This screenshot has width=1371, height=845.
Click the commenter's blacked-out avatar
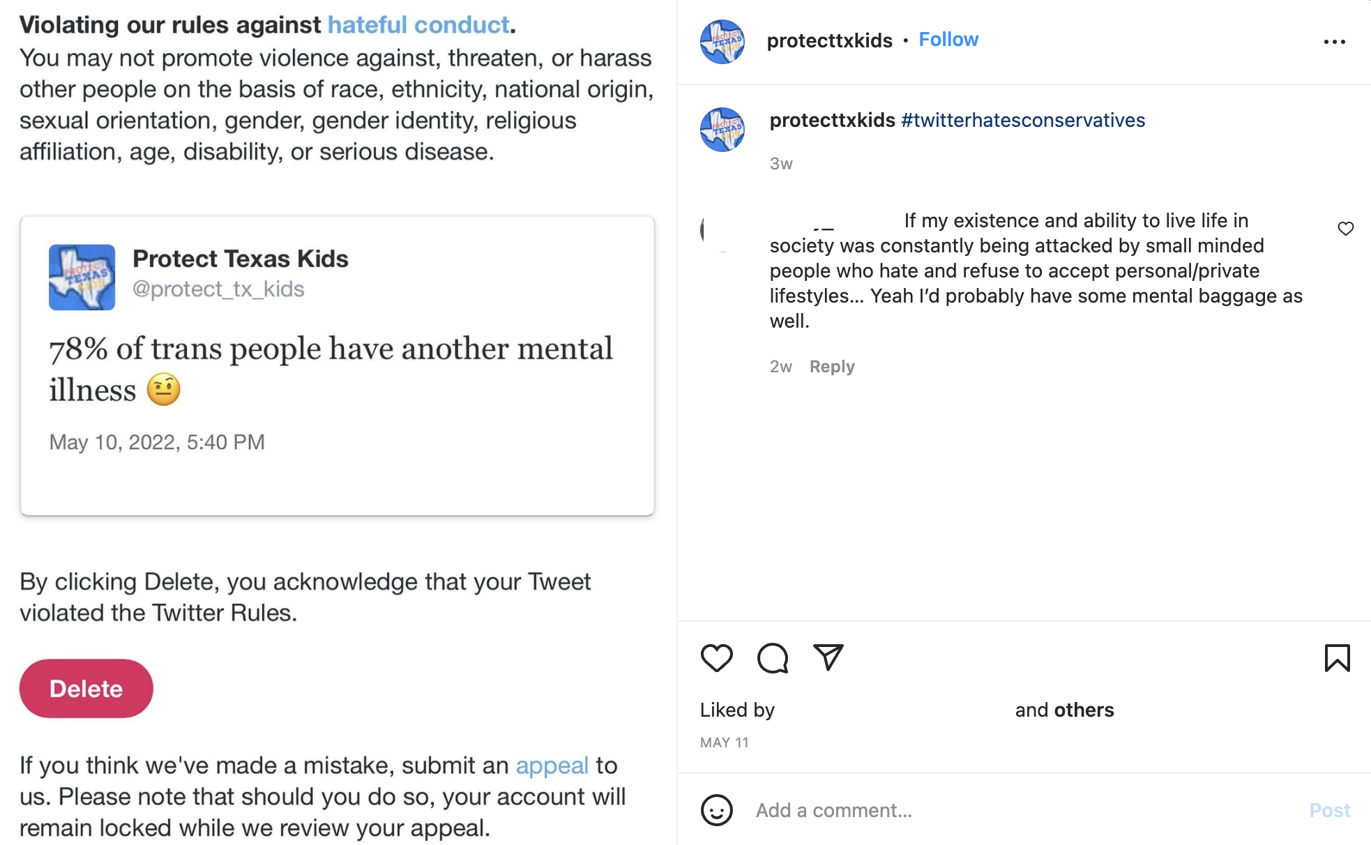(x=725, y=230)
